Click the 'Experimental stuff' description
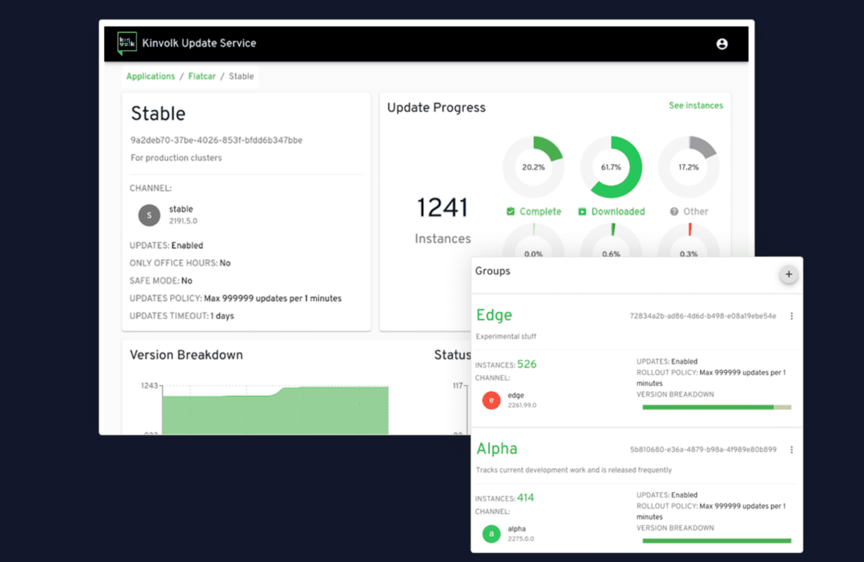This screenshot has height=562, width=864. pos(506,336)
